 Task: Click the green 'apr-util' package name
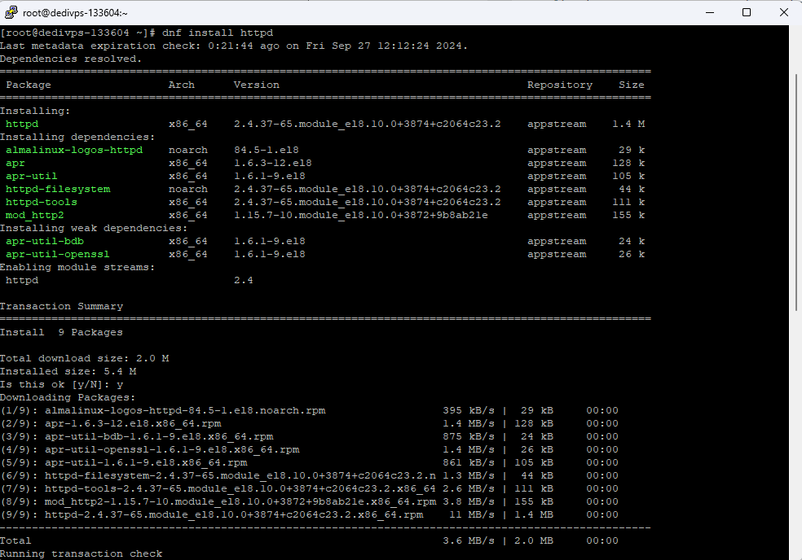click(x=32, y=177)
